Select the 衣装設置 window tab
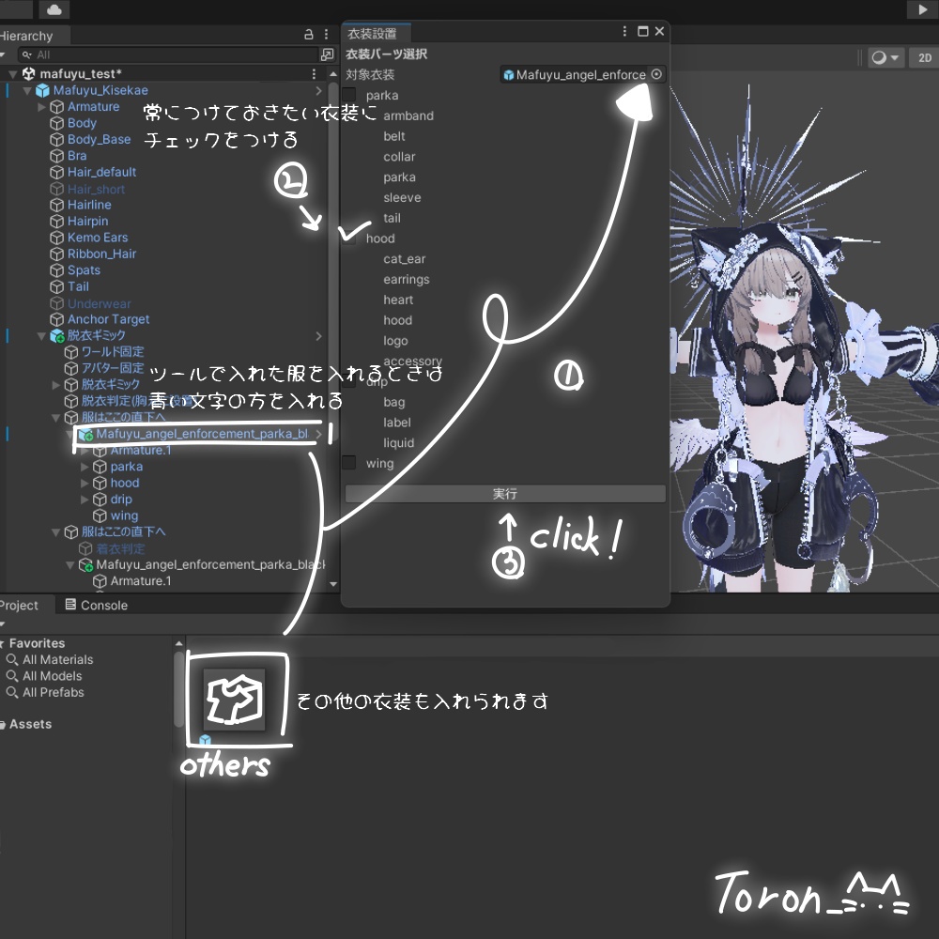 [376, 30]
